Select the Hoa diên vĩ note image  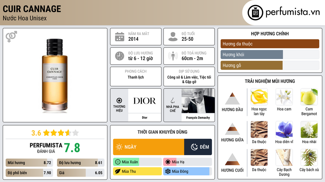pyautogui.click(x=284, y=130)
